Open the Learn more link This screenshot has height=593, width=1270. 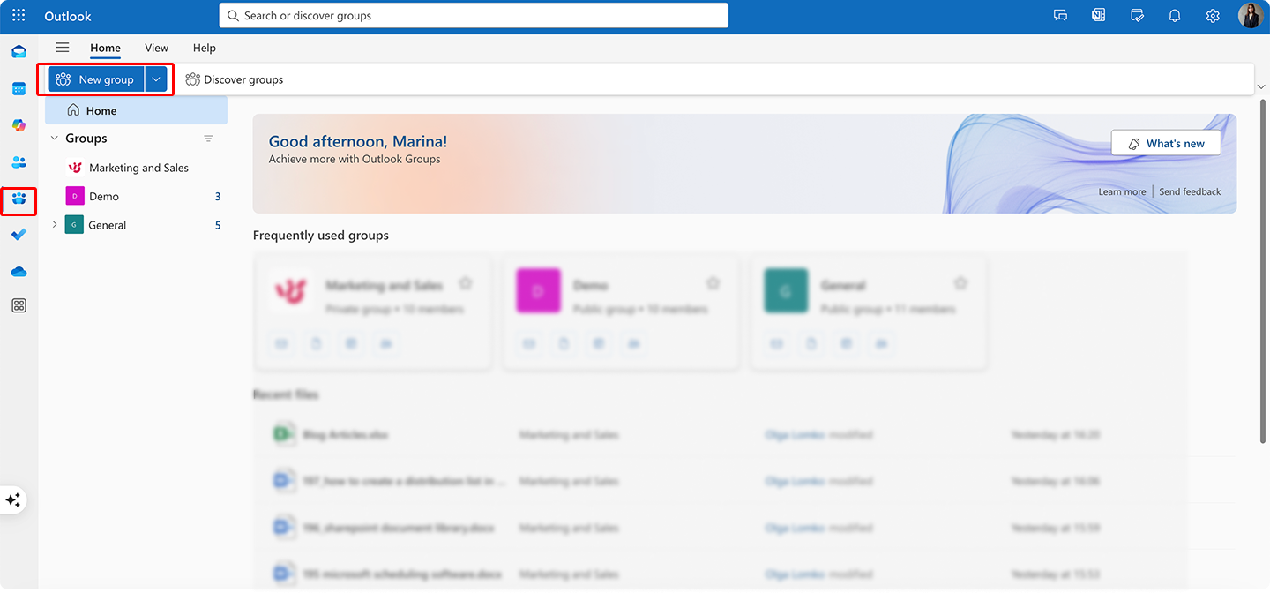click(1121, 191)
